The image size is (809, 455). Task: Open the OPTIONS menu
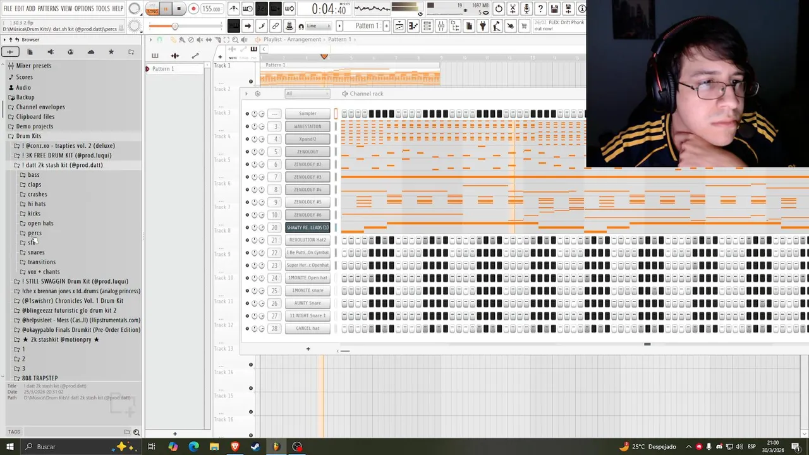[x=84, y=9]
